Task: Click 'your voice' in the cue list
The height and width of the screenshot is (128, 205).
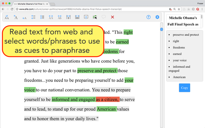Action: (180, 60)
